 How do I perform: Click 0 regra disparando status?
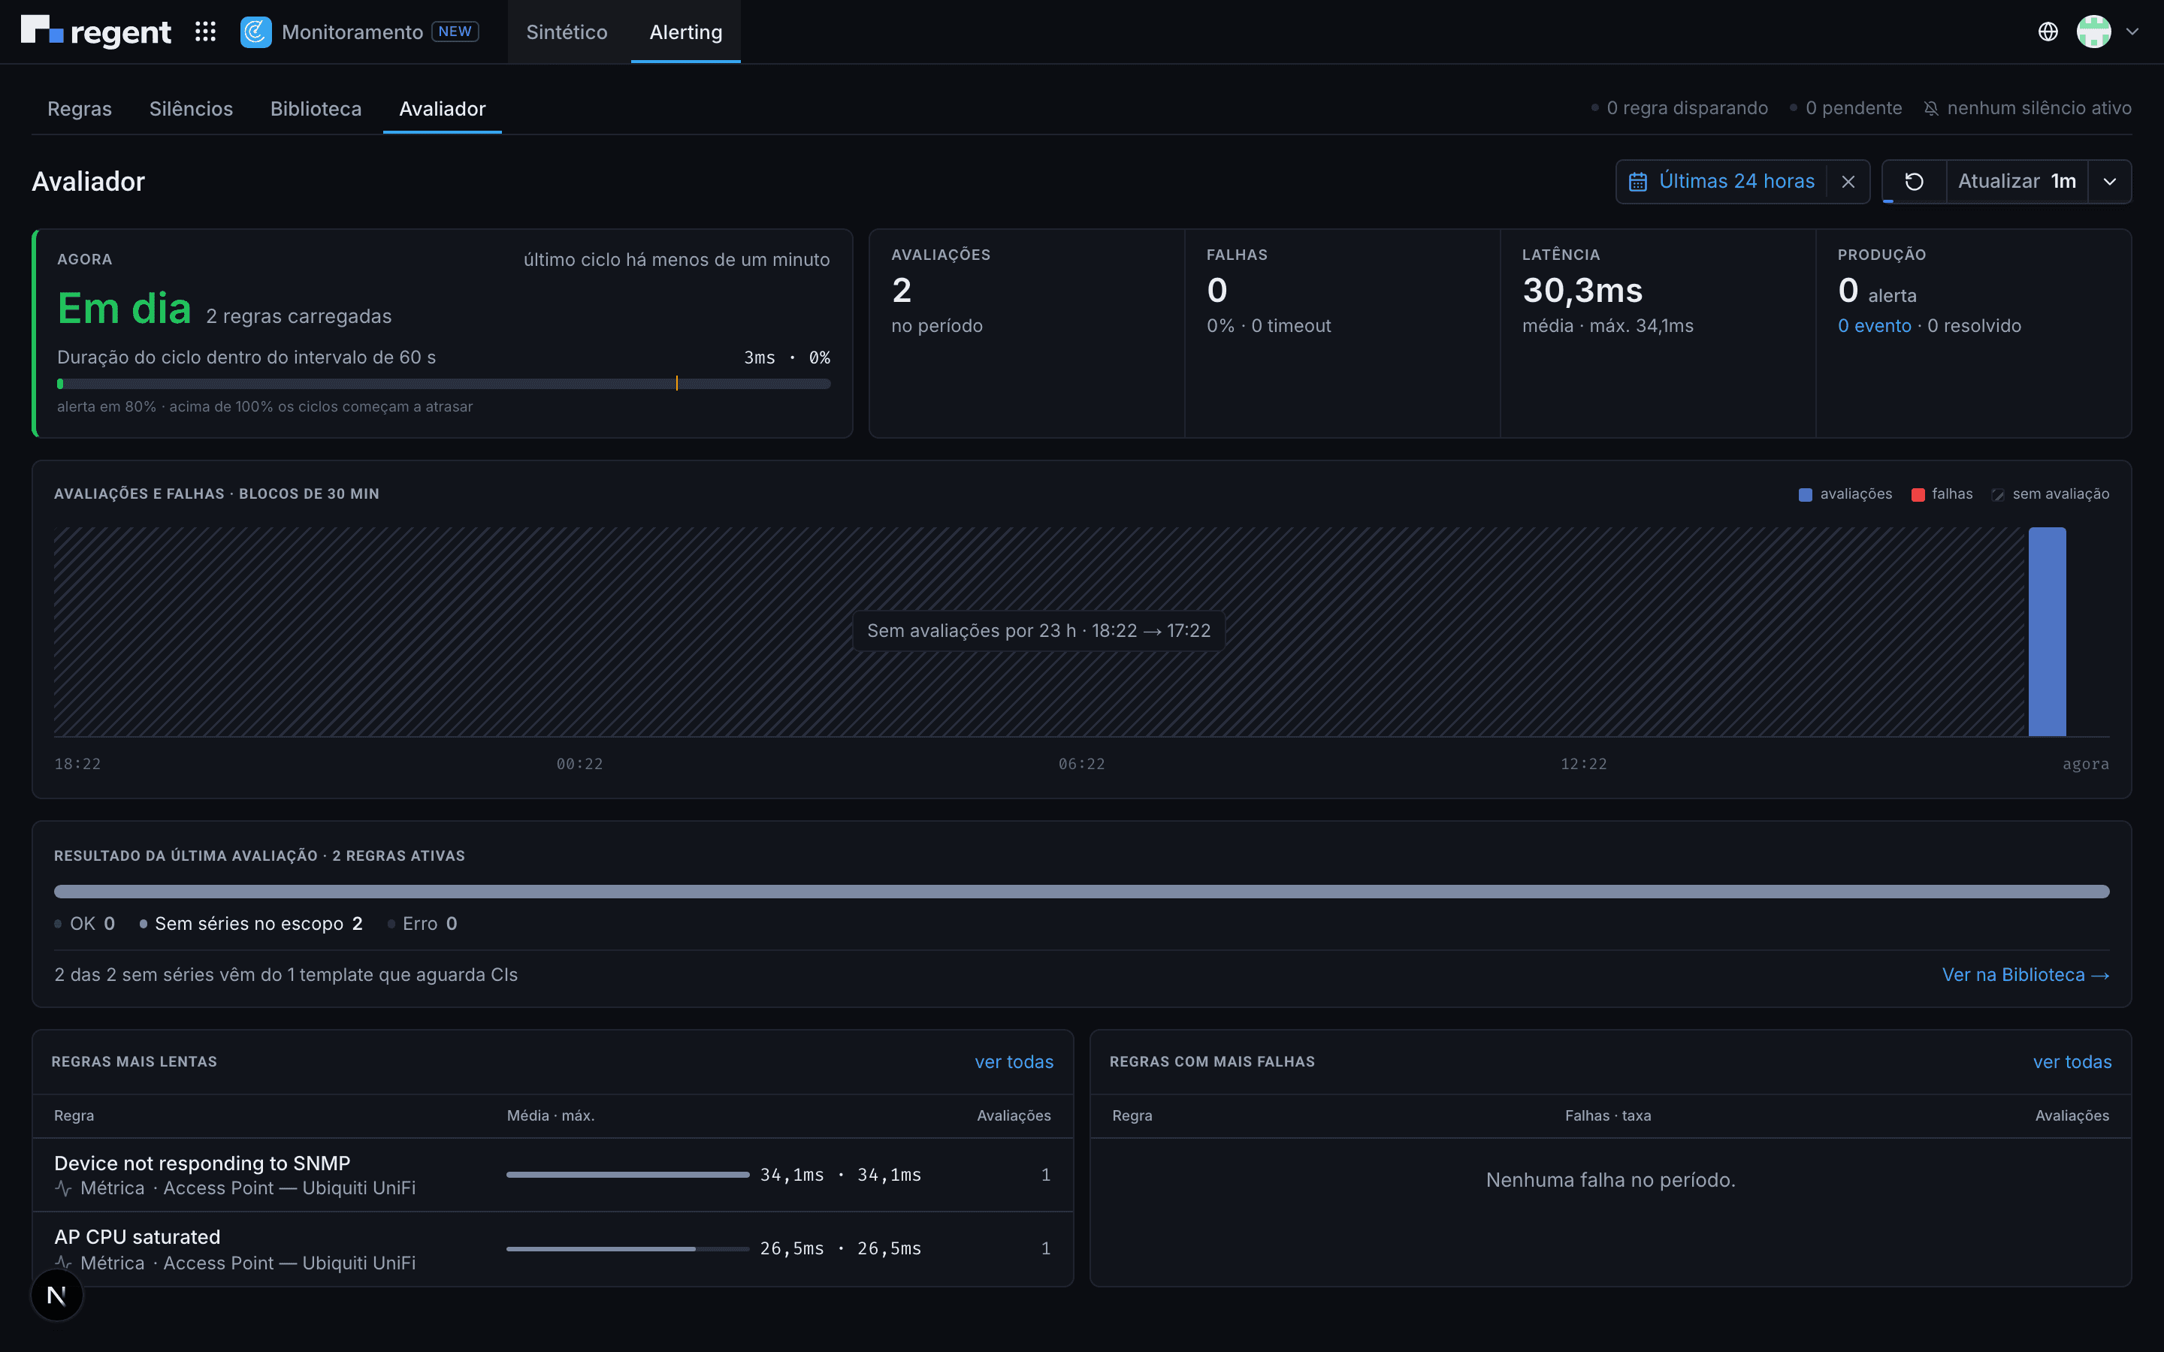click(x=1679, y=108)
